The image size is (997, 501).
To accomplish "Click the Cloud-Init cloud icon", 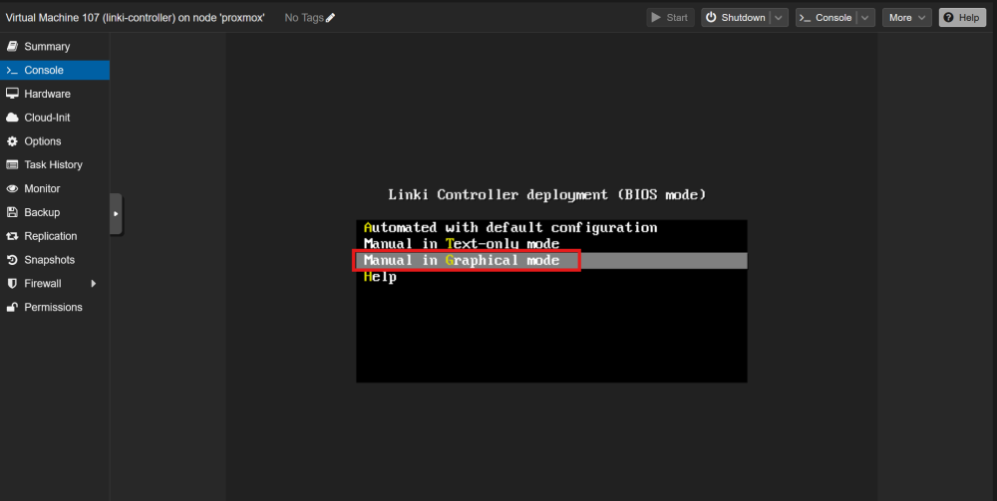I will click(x=12, y=118).
